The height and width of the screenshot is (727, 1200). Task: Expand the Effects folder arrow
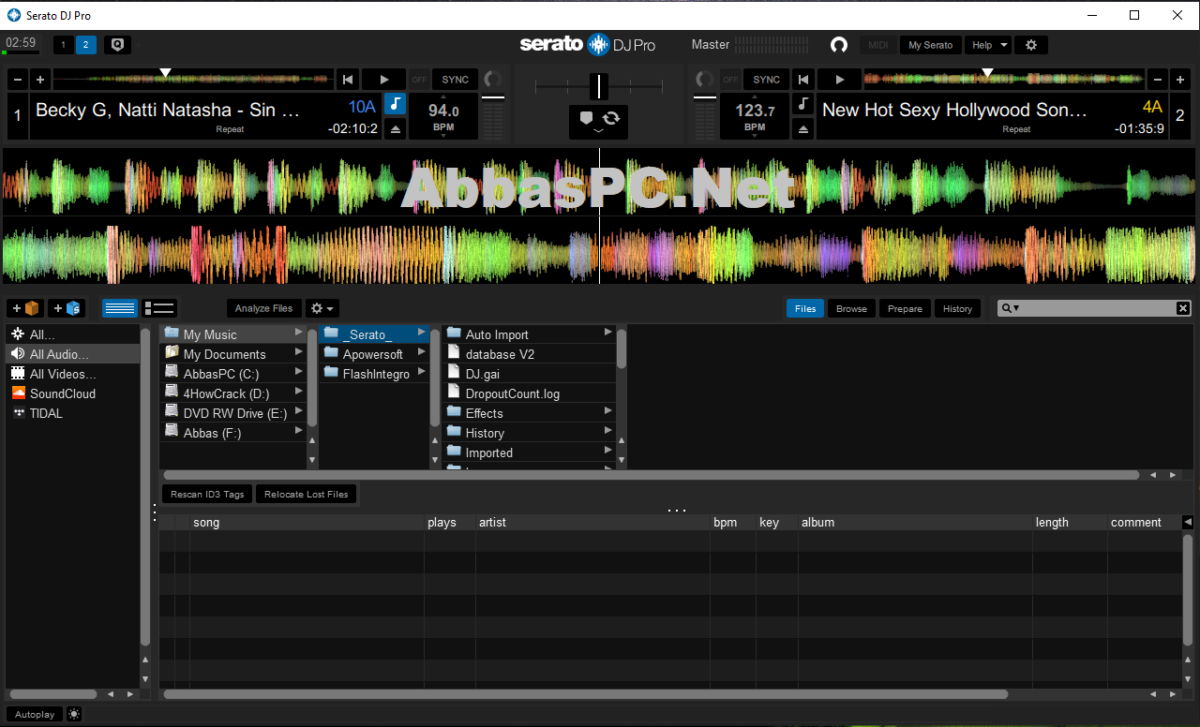point(608,412)
